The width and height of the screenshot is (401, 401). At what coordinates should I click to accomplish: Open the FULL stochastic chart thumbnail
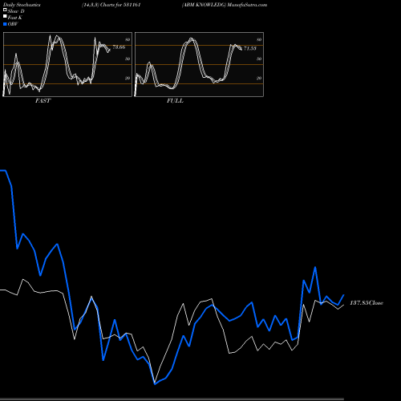point(199,64)
